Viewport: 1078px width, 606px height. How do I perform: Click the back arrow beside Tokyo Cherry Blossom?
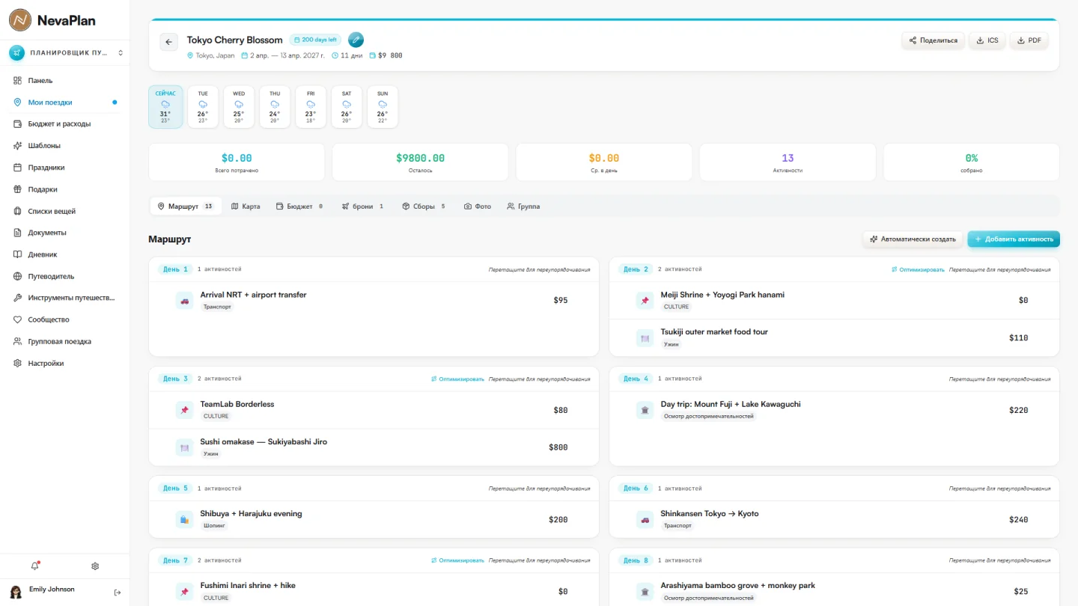pyautogui.click(x=168, y=42)
